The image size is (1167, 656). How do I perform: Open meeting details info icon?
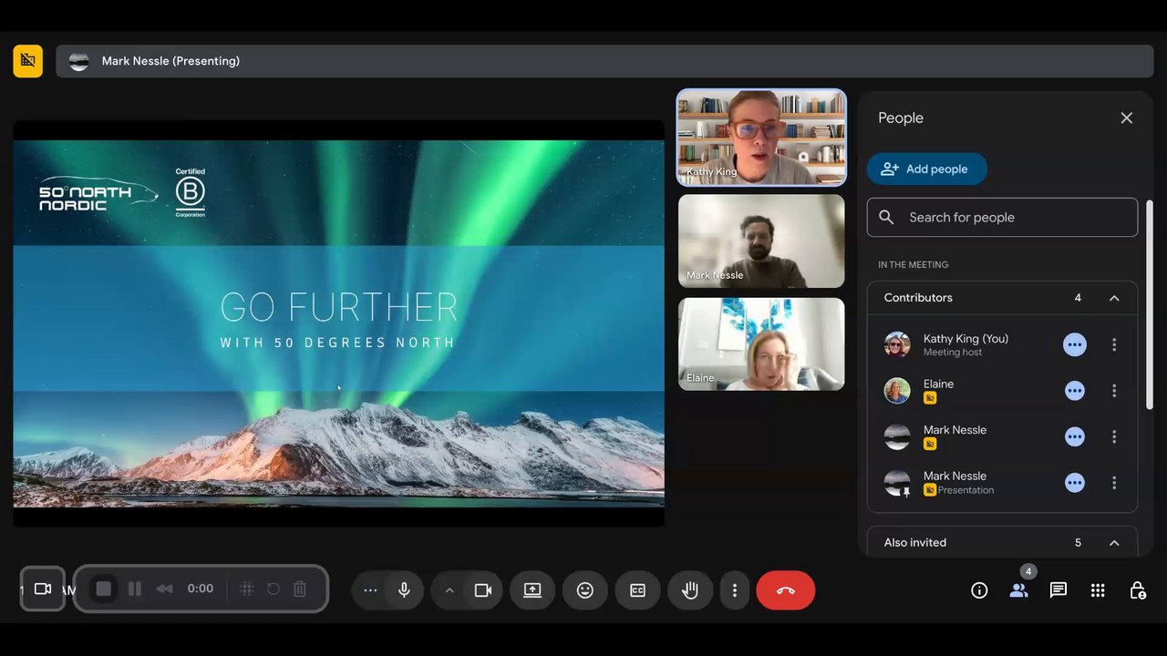pyautogui.click(x=979, y=590)
